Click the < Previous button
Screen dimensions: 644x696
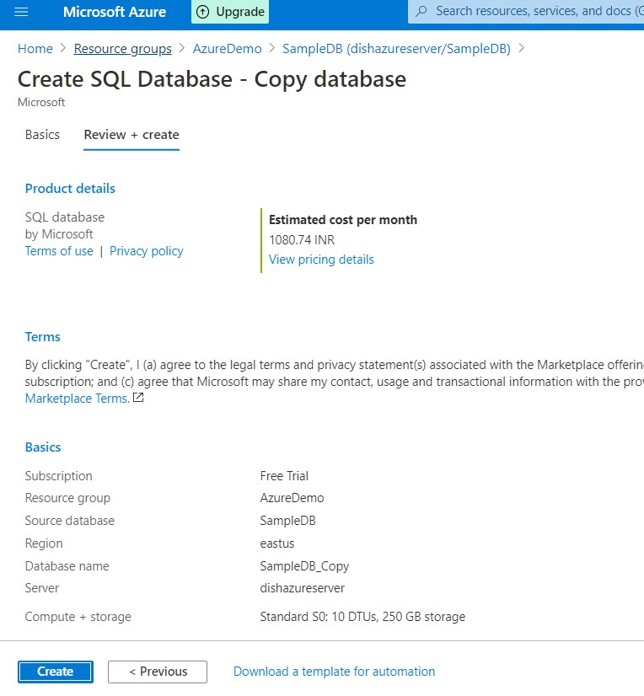coord(158,672)
